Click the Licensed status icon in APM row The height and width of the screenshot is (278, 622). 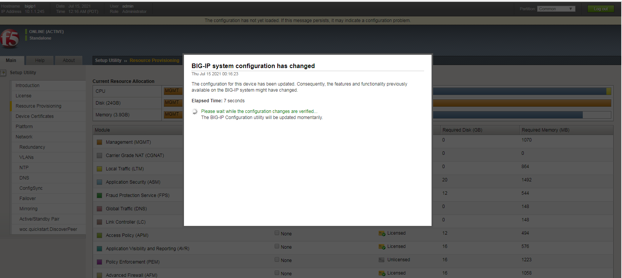[382, 234]
